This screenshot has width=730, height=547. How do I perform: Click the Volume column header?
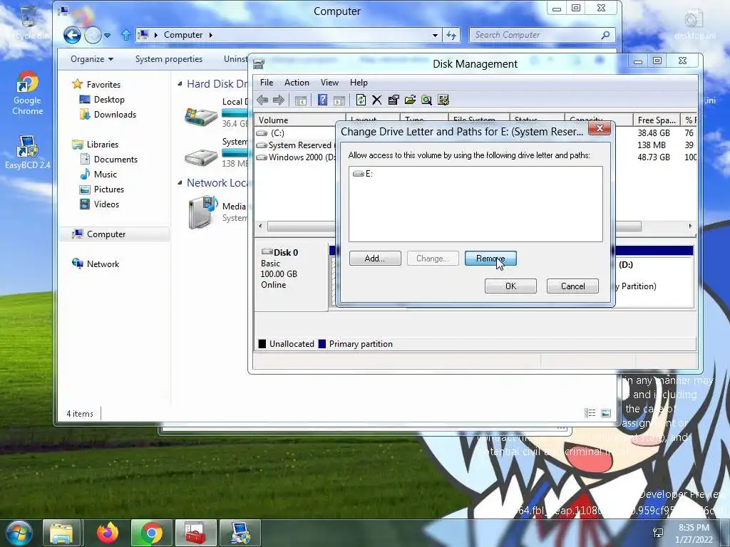click(300, 120)
